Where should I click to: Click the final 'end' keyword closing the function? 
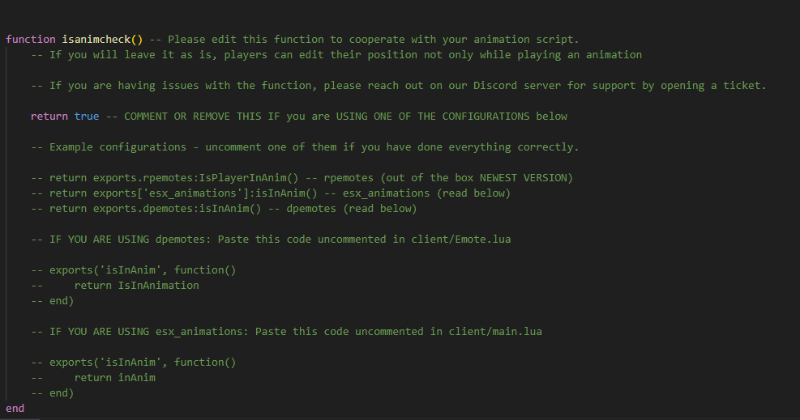coord(15,409)
